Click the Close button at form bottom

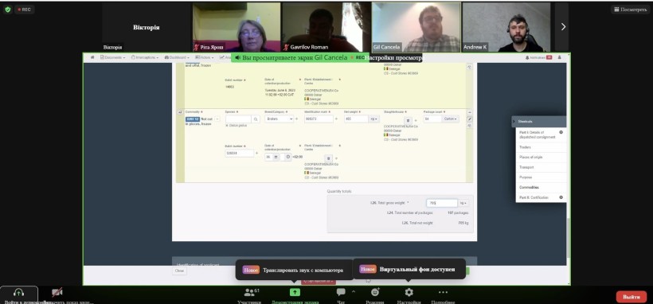pyautogui.click(x=179, y=271)
